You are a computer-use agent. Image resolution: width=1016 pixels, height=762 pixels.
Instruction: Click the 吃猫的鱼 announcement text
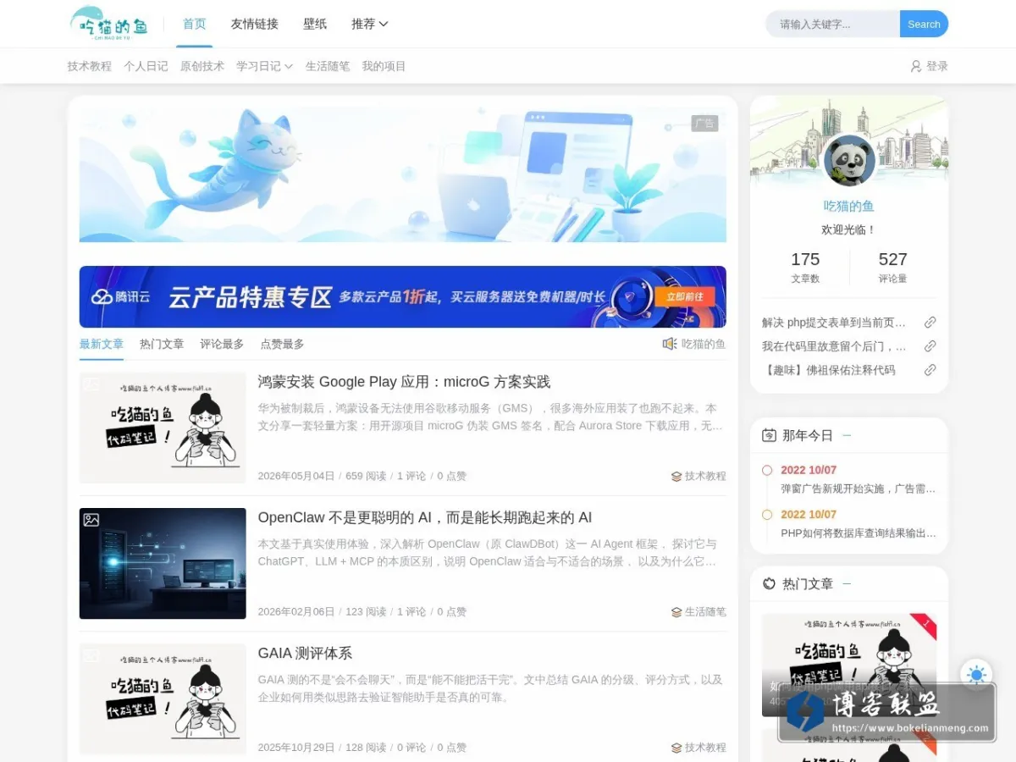pos(704,344)
